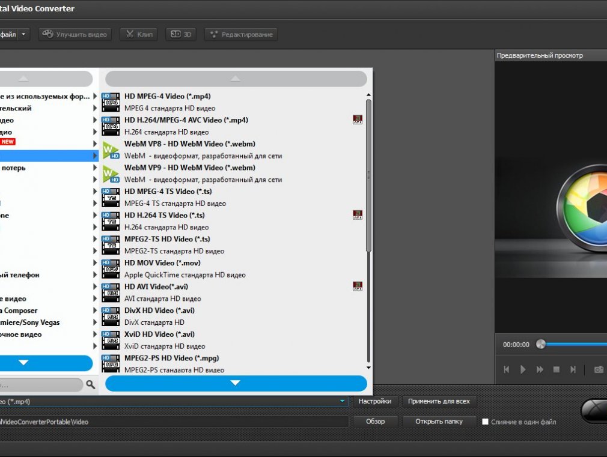
Task: Click the format list vertical scrollbar thumb
Action: [368, 176]
